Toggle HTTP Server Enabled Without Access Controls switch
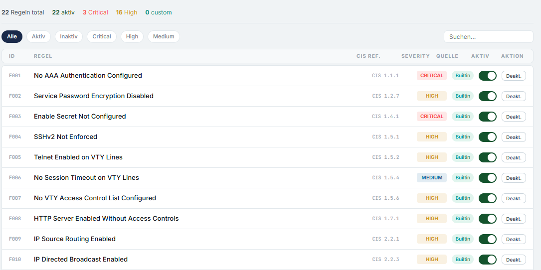Viewport: 541px width, 270px height. (487, 219)
